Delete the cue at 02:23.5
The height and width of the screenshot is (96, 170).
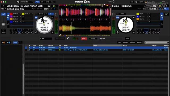pyautogui.click(x=32, y=14)
